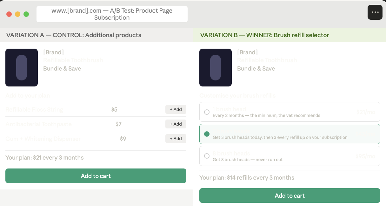Click the "Bundle & Save" label in Variation A
Viewport: 386px width, 206px height.
[62, 68]
